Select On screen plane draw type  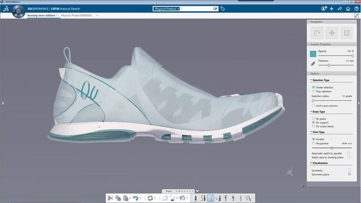314,126
